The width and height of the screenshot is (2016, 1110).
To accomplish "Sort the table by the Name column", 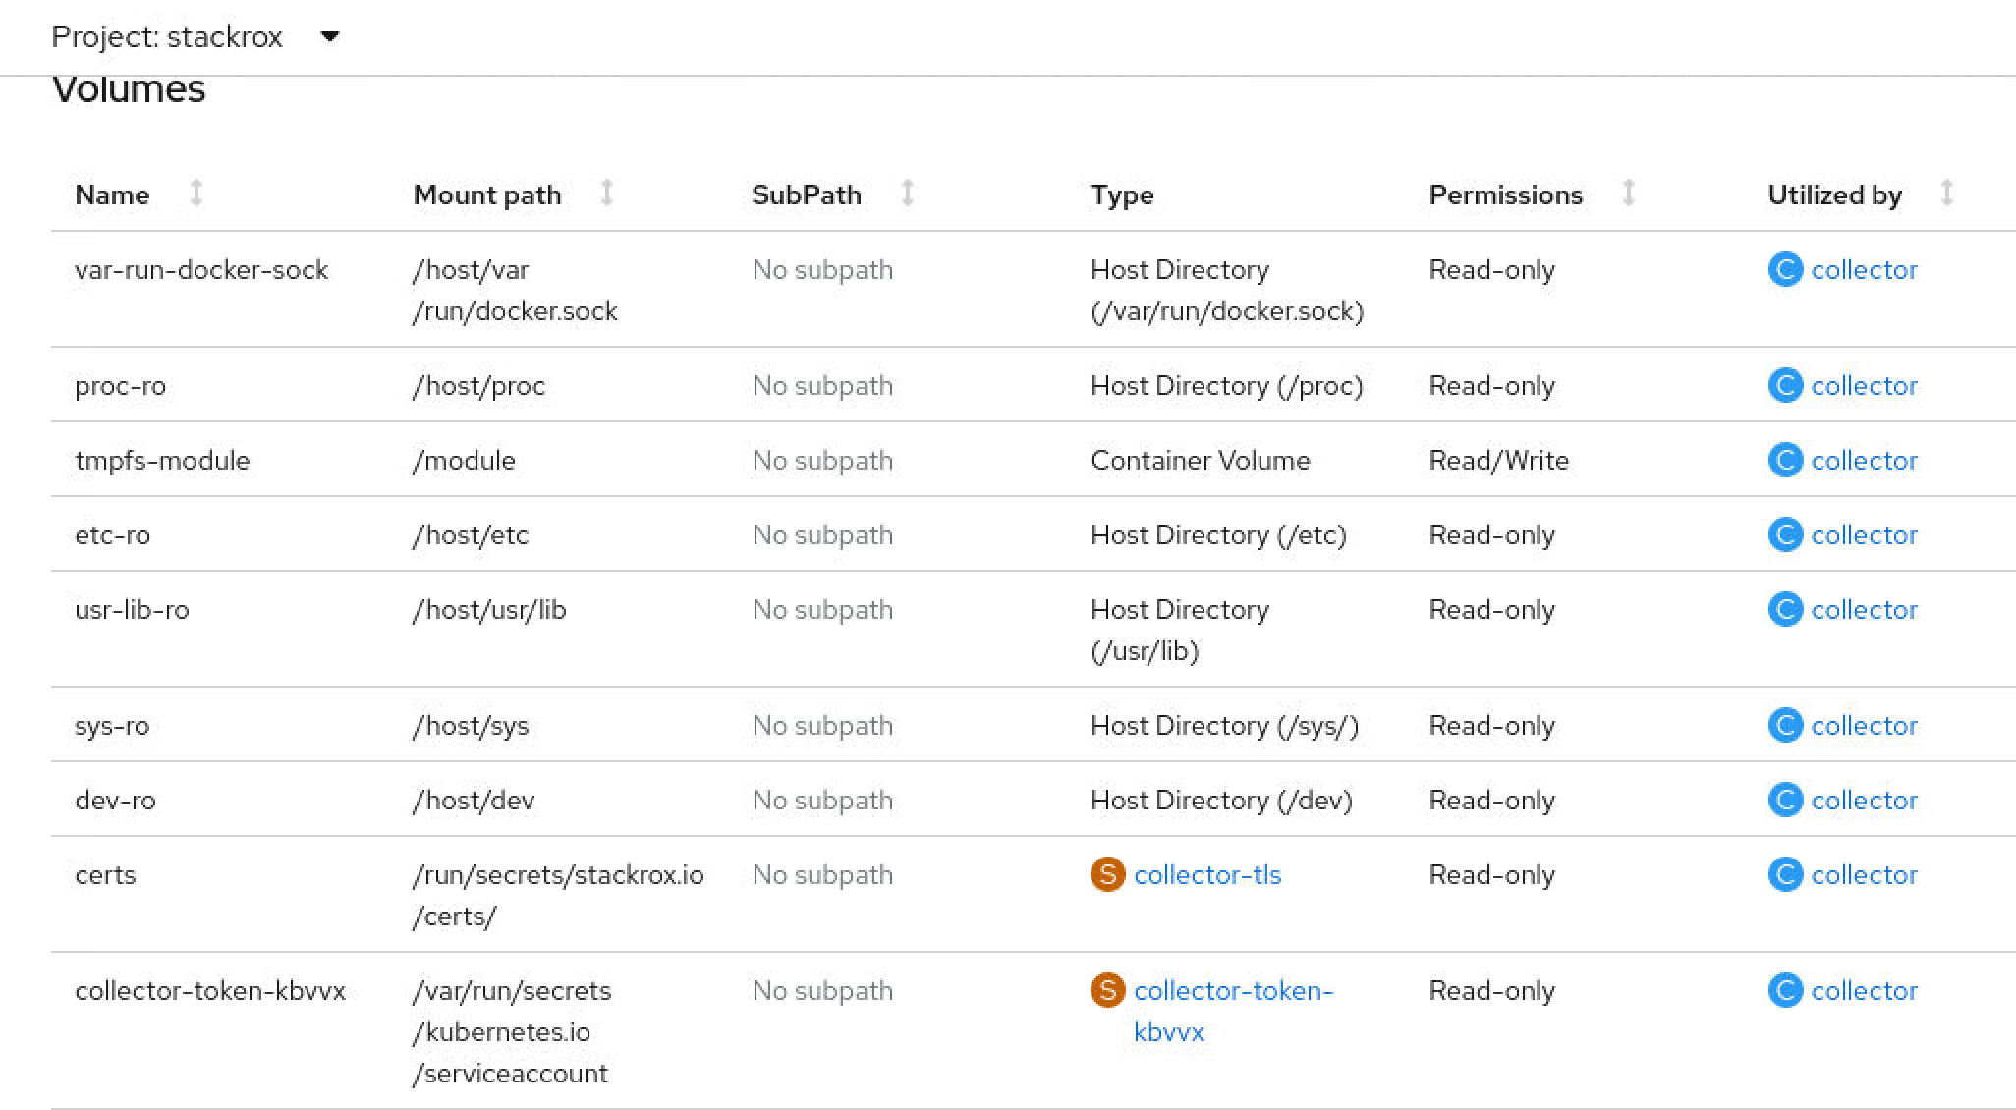I will point(112,194).
